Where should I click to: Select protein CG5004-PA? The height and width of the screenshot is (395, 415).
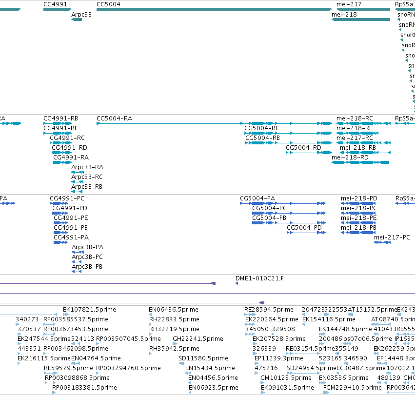click(x=257, y=198)
